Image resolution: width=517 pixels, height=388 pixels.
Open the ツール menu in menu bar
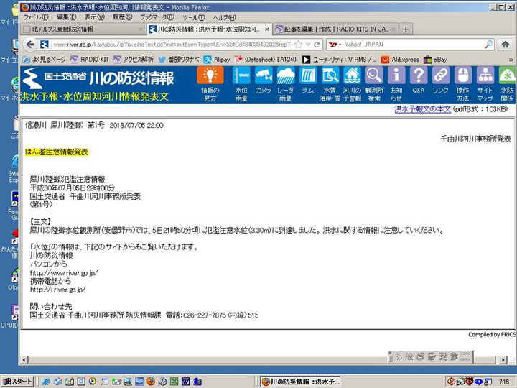[x=193, y=17]
